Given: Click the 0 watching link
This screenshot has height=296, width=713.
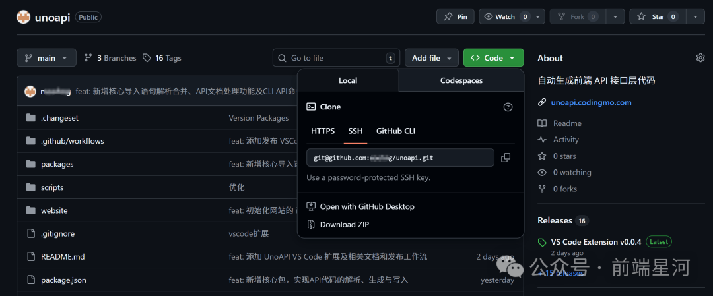Looking at the screenshot, I should [x=572, y=173].
